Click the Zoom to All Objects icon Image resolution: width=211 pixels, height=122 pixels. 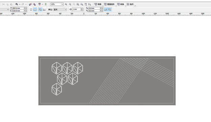78,4
